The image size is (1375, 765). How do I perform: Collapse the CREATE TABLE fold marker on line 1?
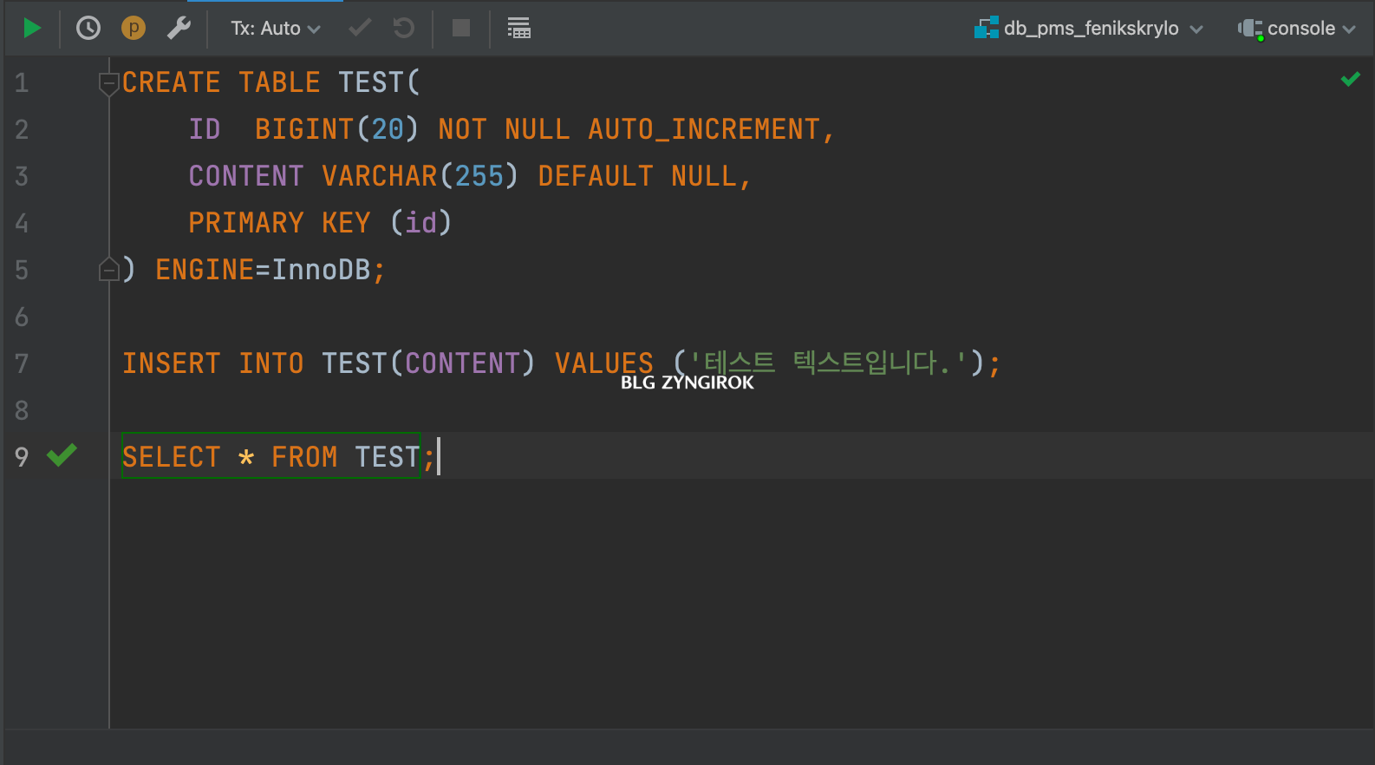pos(108,83)
